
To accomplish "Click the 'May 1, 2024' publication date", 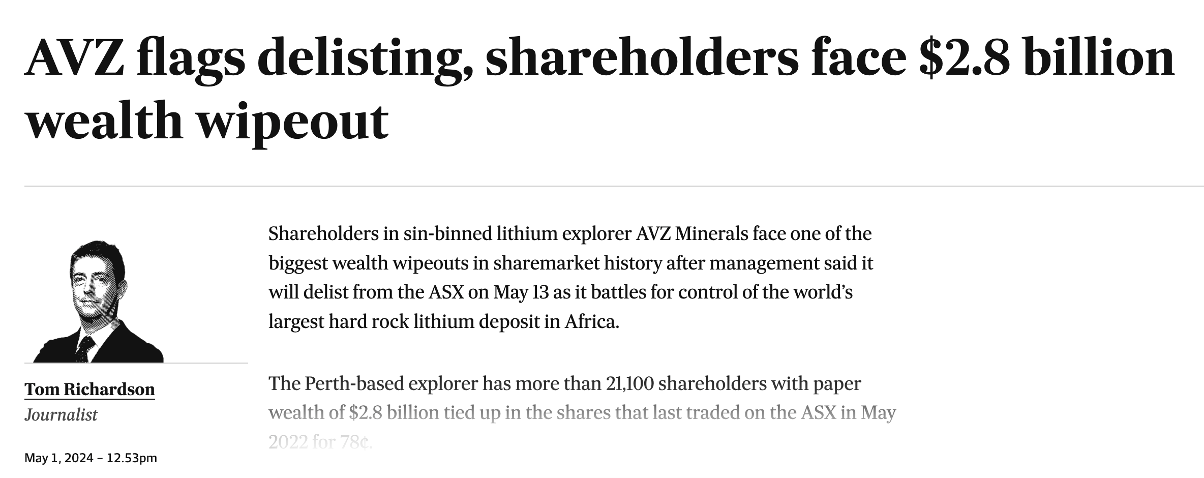I will pos(58,458).
